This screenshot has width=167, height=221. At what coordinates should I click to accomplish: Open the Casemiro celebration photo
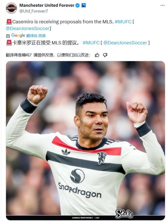(x=85, y=140)
